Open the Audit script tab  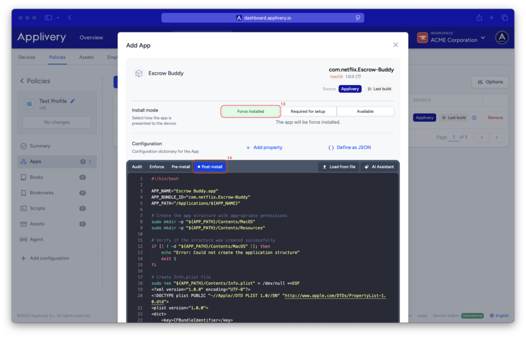click(137, 167)
